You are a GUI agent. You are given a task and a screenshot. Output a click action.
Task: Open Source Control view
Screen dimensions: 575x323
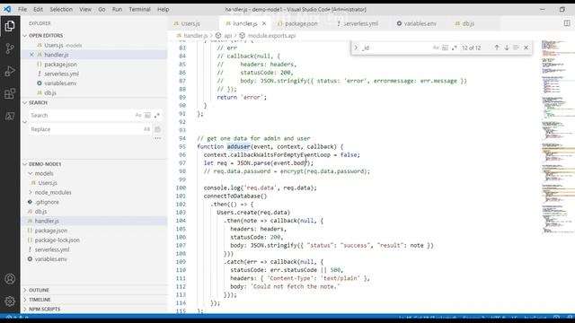tap(10, 48)
